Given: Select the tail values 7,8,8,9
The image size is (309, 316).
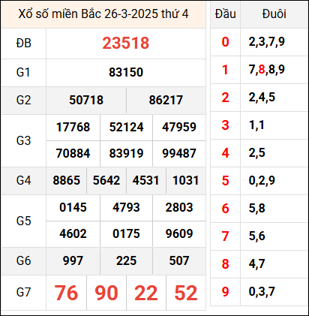Looking at the screenshot, I should point(267,70).
